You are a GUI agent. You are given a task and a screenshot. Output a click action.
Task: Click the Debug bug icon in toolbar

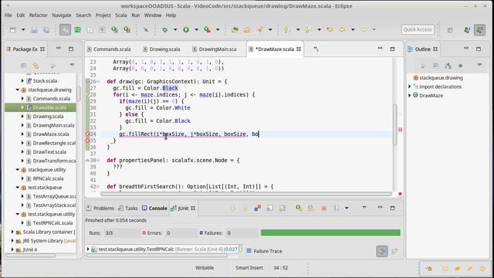point(164,29)
